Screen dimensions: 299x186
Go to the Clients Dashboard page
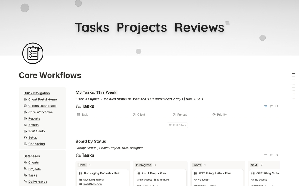tap(42, 106)
